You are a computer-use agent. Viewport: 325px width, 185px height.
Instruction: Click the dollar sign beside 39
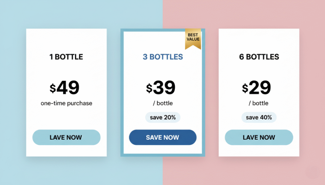click(149, 88)
